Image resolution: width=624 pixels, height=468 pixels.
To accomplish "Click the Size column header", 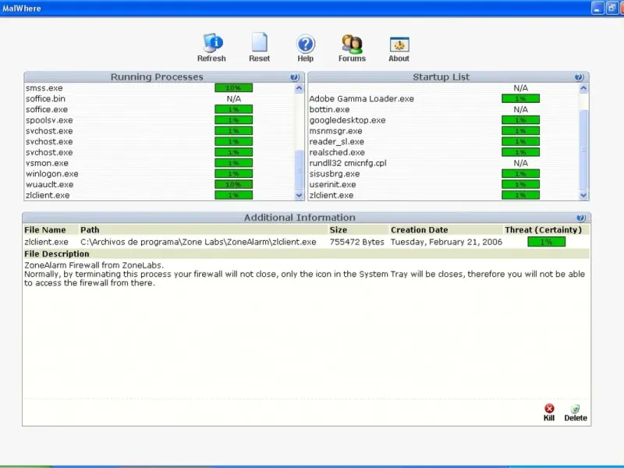I will 339,230.
